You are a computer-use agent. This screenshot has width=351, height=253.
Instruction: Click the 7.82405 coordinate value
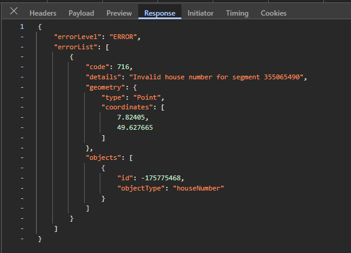click(131, 117)
